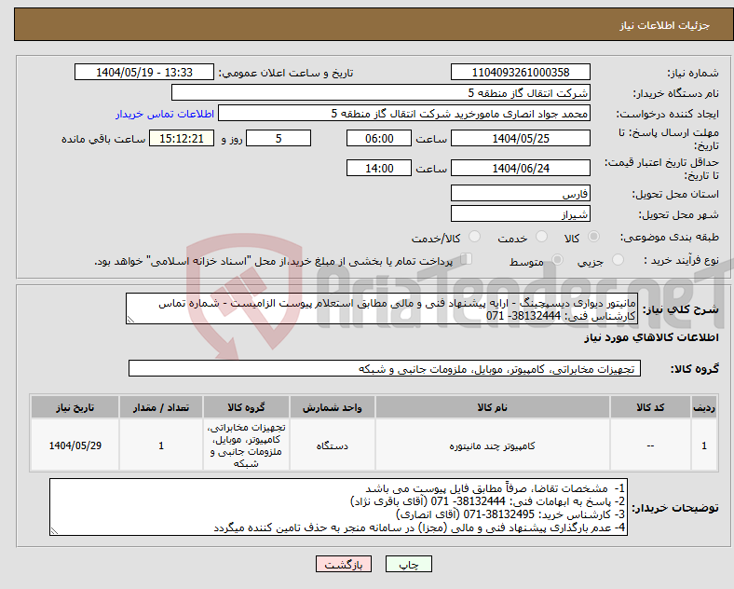The height and width of the screenshot is (589, 734).
Task: Select the جزیی purchase type radio
Action: click(x=618, y=260)
